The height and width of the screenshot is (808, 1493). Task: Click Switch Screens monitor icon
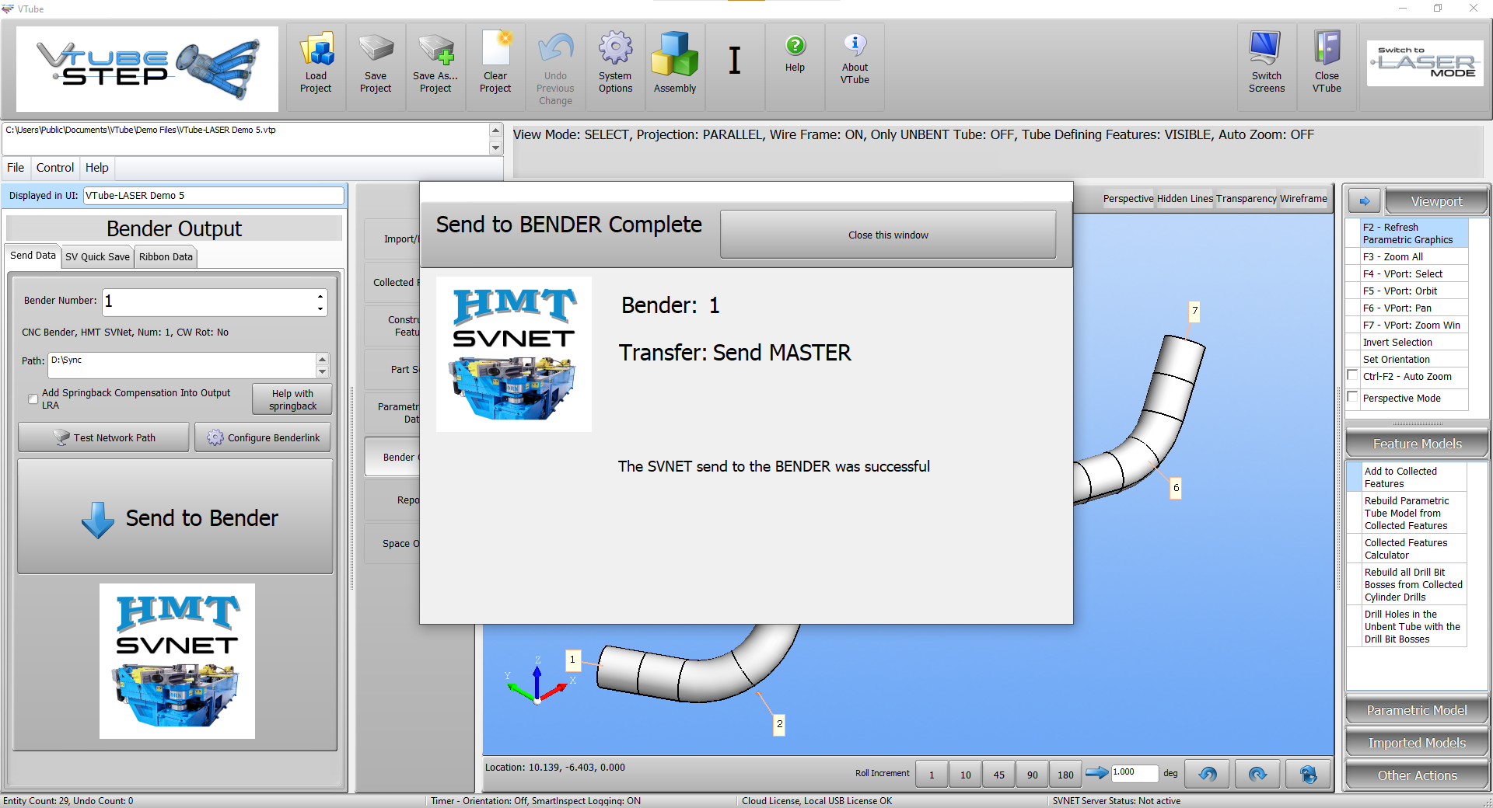[1266, 48]
